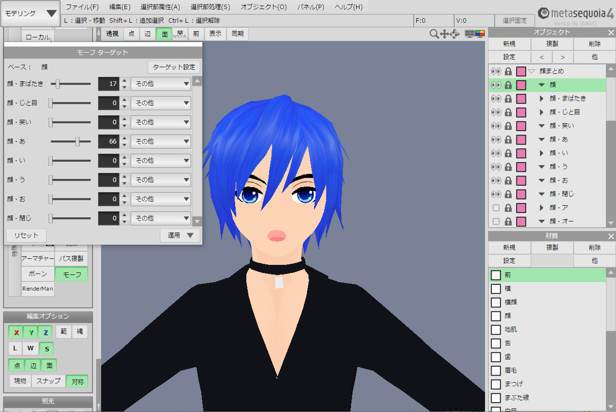Image resolution: width=616 pixels, height=412 pixels.
Task: Open the 選択部属性(A) menu
Action: tap(160, 7)
